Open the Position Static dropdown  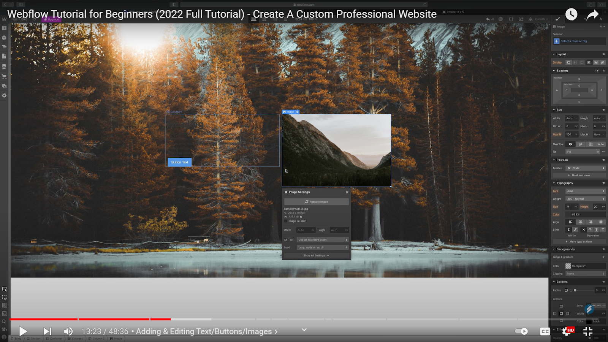tap(585, 168)
